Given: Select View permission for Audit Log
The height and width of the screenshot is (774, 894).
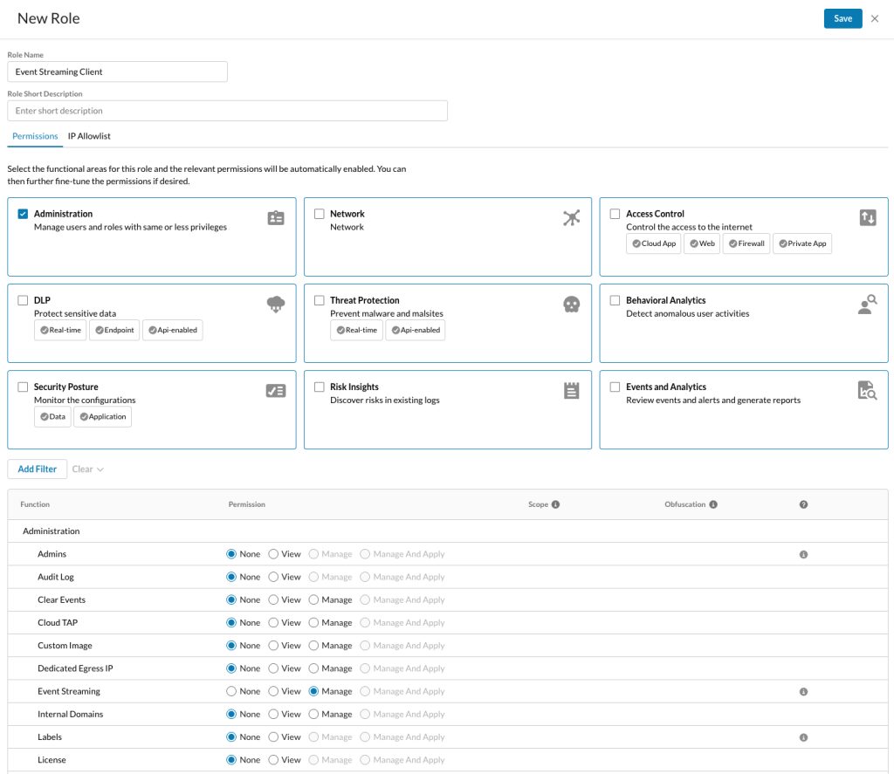Looking at the screenshot, I should click(x=273, y=577).
